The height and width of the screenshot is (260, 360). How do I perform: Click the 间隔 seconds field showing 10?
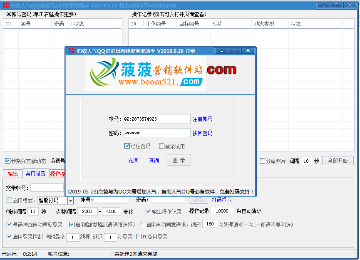click(x=306, y=161)
